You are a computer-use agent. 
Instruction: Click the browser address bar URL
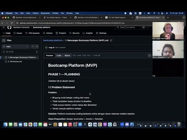pyautogui.click(x=72, y=23)
